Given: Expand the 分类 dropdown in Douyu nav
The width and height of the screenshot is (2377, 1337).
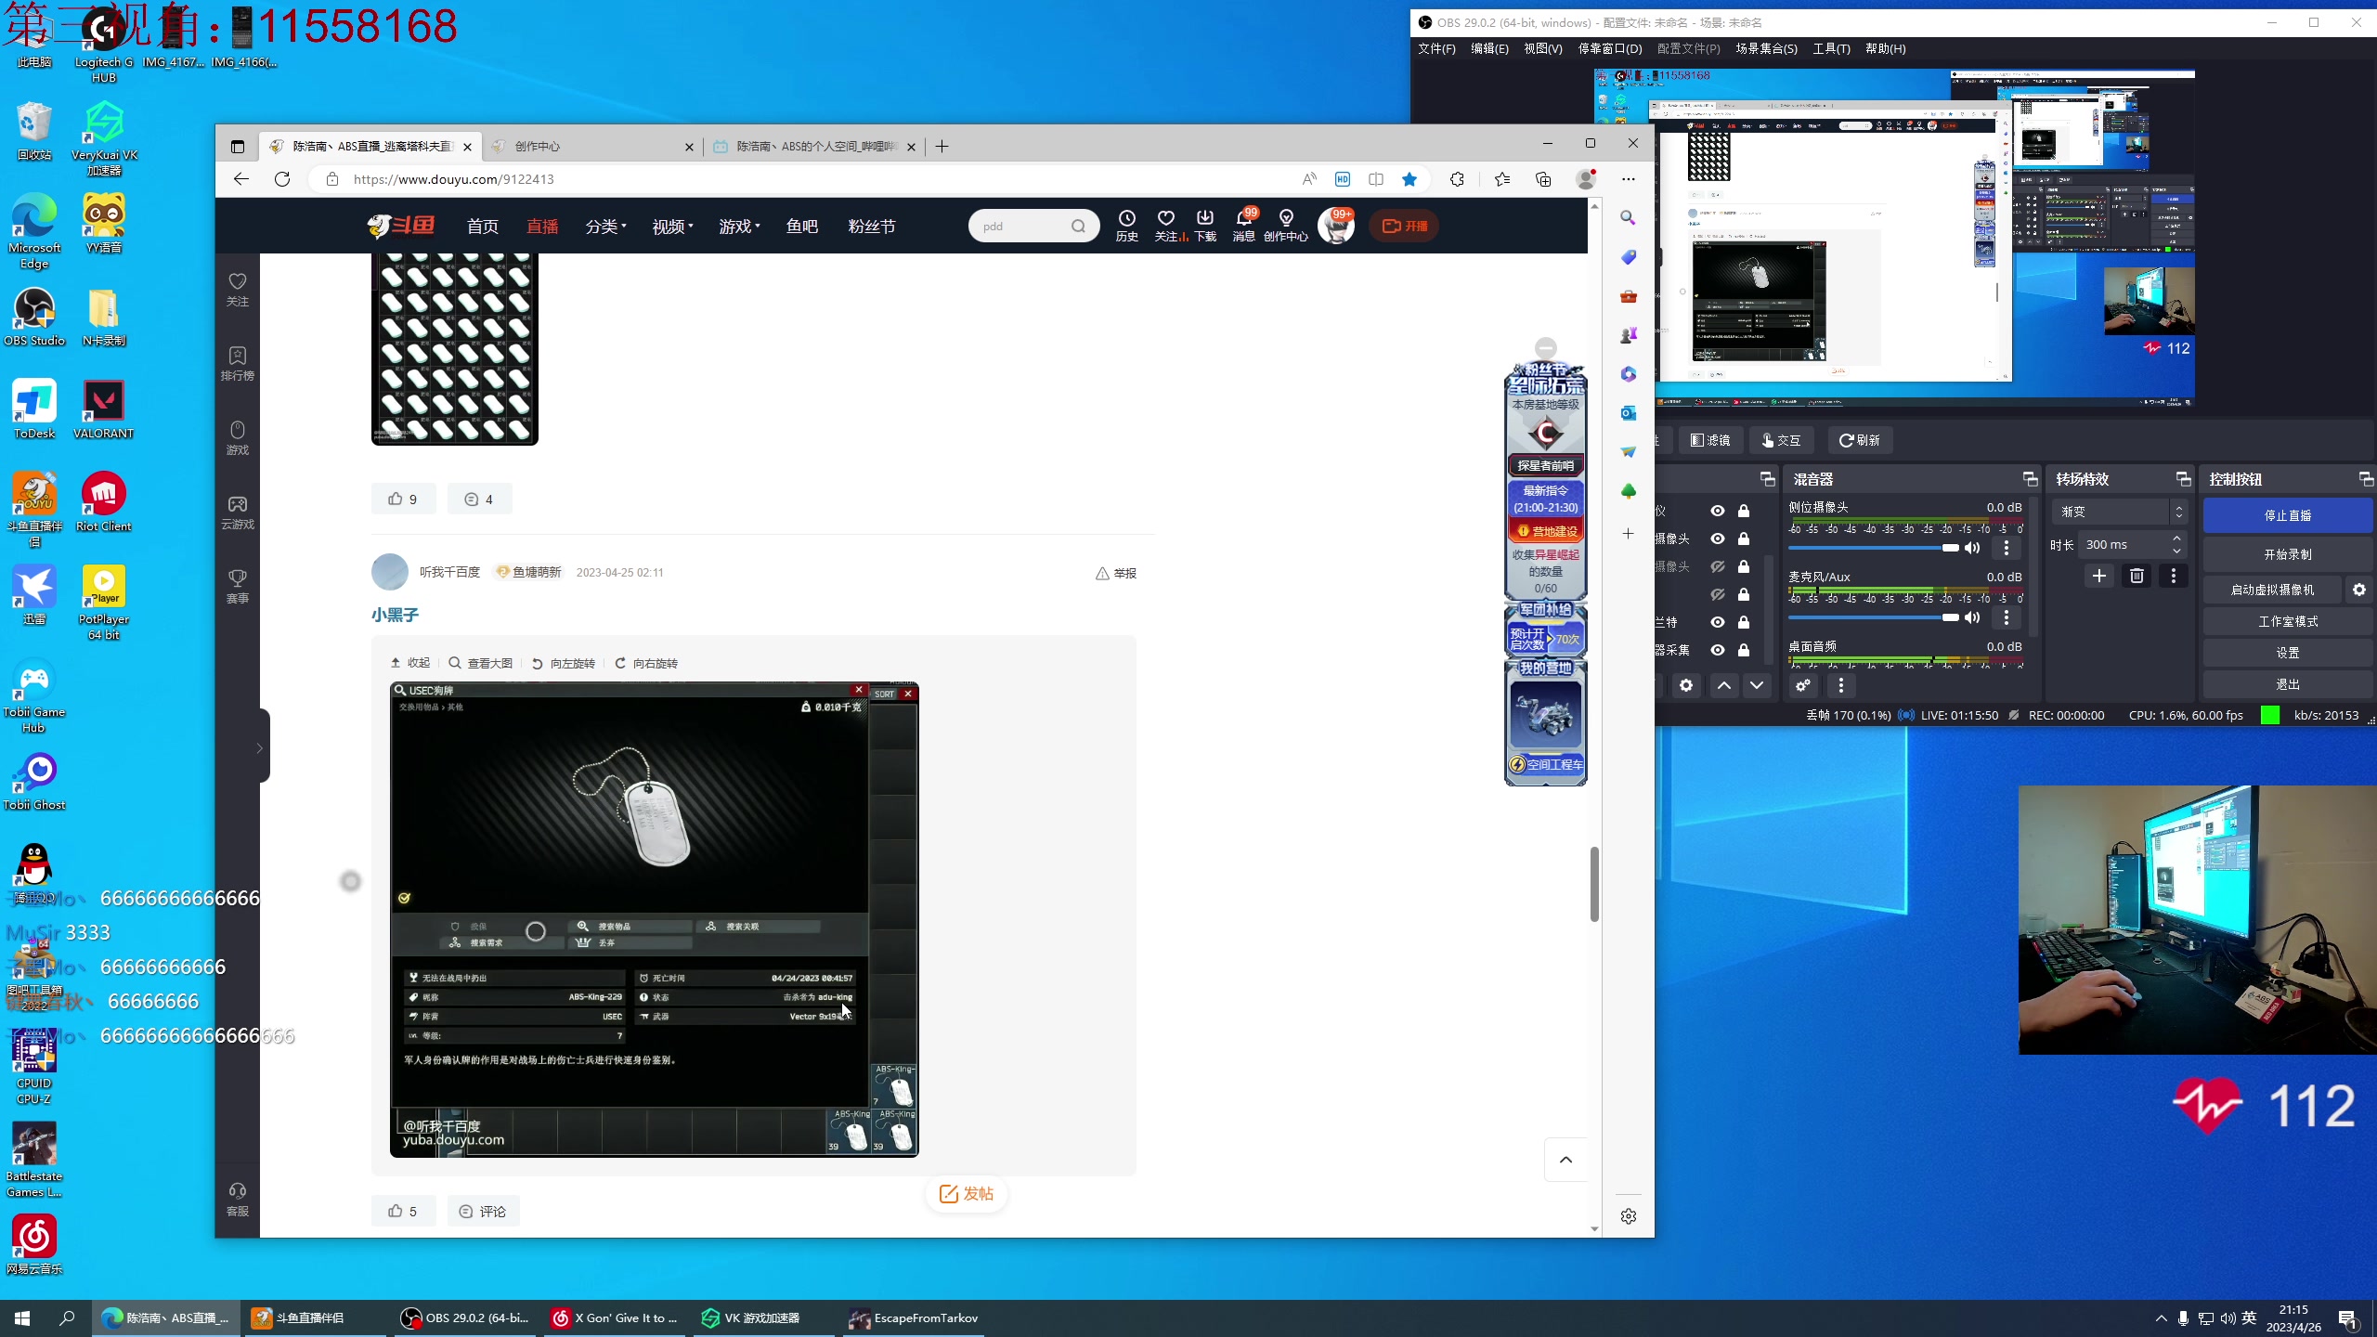Looking at the screenshot, I should tap(605, 227).
